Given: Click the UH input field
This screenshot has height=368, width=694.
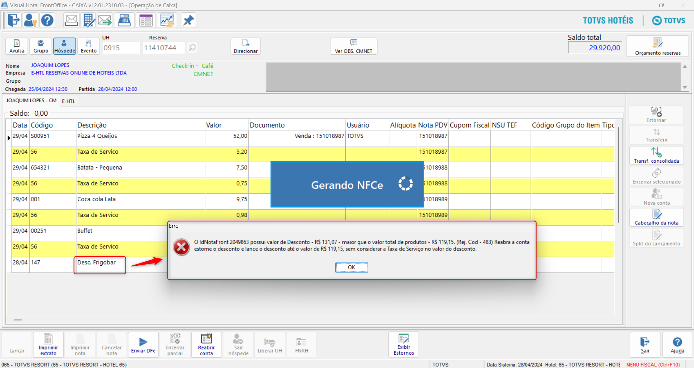Looking at the screenshot, I should (x=121, y=48).
